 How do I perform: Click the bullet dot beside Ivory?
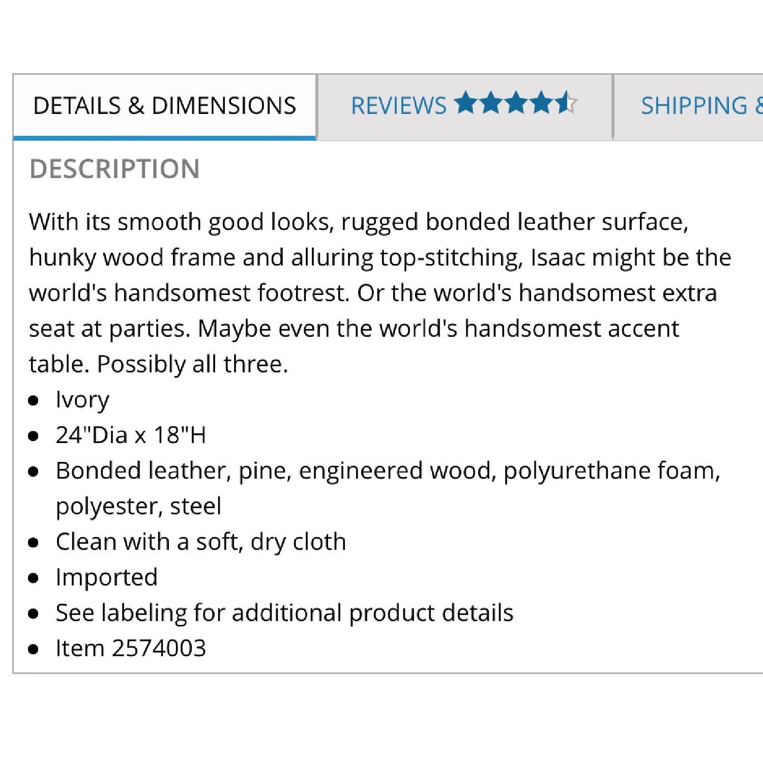pyautogui.click(x=34, y=401)
